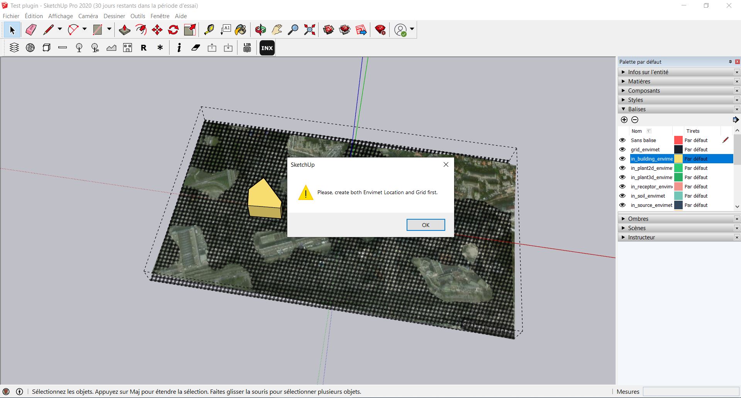Open the Outils menu
This screenshot has height=398, width=741.
137,16
